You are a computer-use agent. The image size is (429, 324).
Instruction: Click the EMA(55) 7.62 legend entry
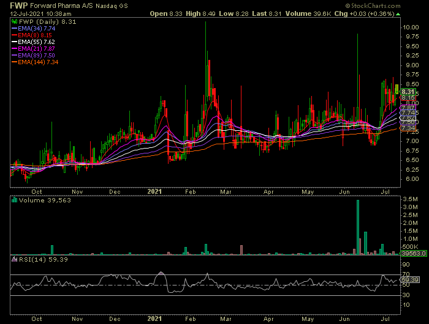tap(33, 42)
